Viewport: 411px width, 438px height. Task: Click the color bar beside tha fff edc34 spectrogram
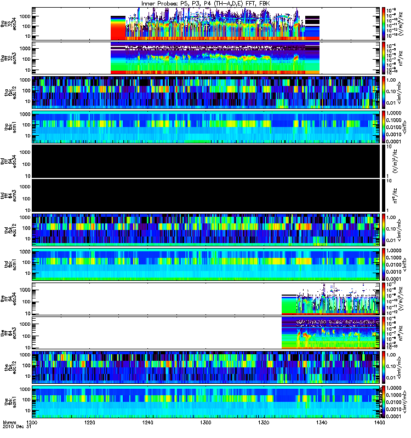pos(384,24)
